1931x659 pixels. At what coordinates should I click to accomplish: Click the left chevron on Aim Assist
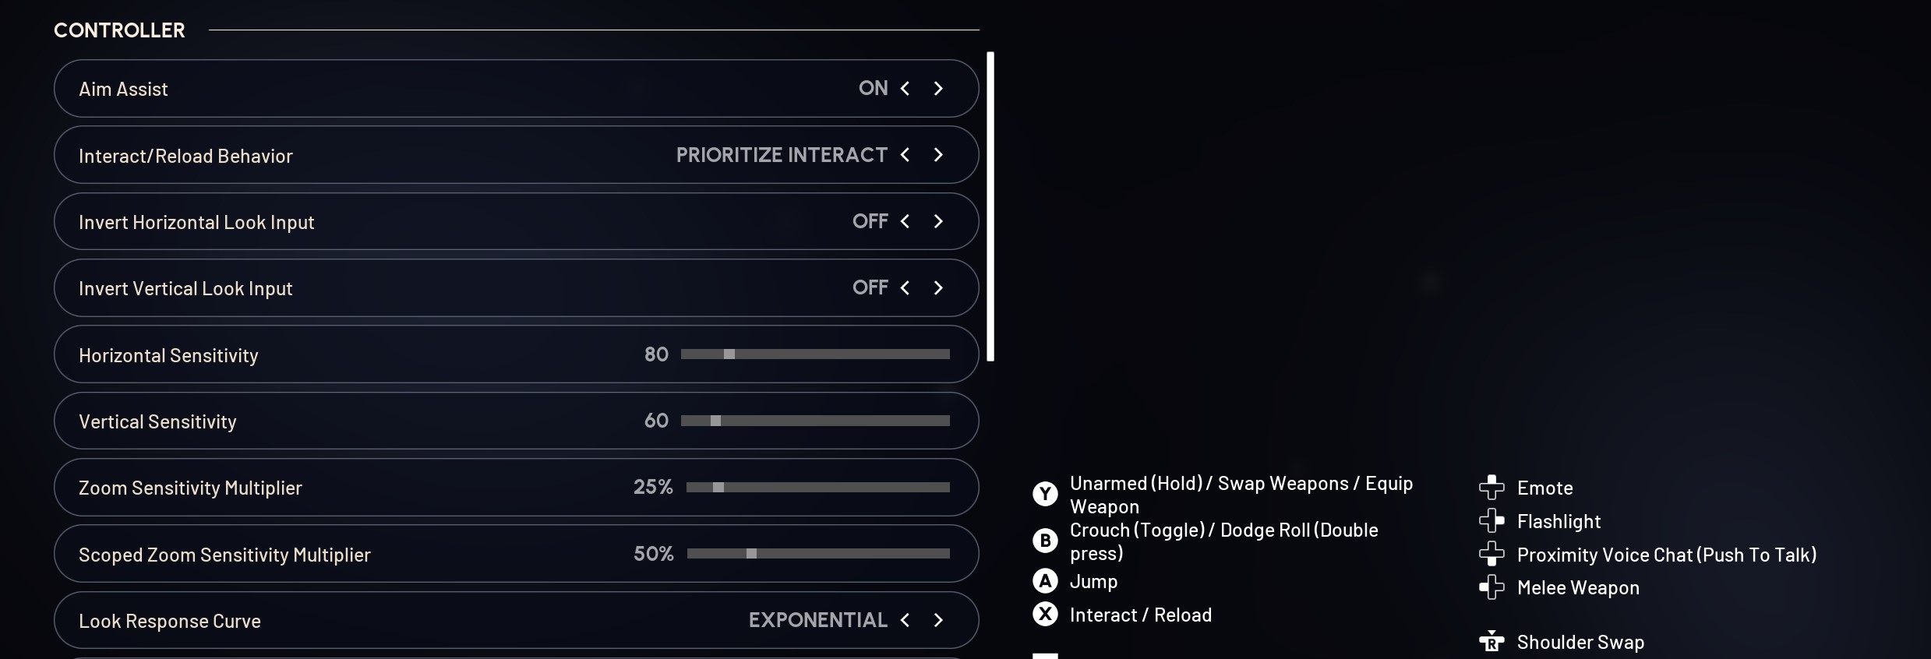click(x=905, y=88)
